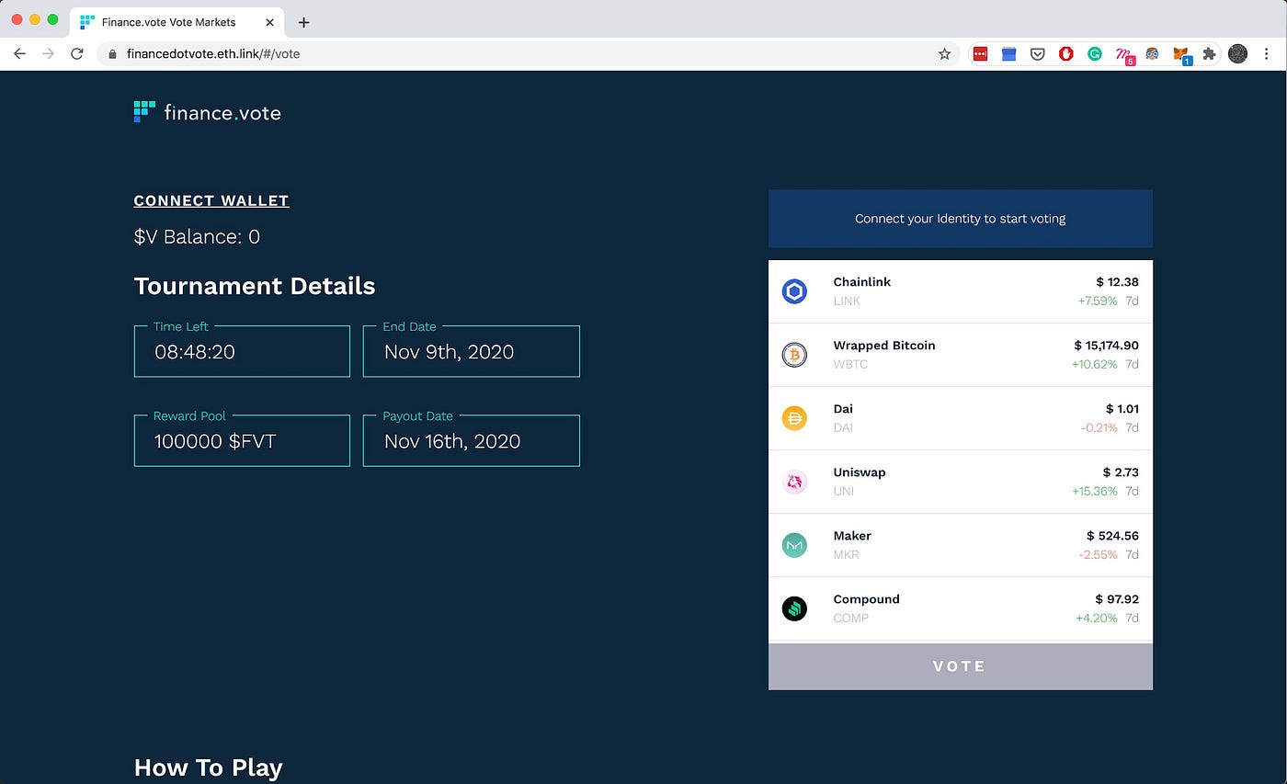This screenshot has width=1287, height=784.
Task: Open the LastPass extension
Action: tap(980, 54)
